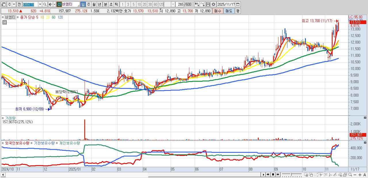368x178 pixels.
Task: Click the 매도 sell button
Action: (229, 11)
